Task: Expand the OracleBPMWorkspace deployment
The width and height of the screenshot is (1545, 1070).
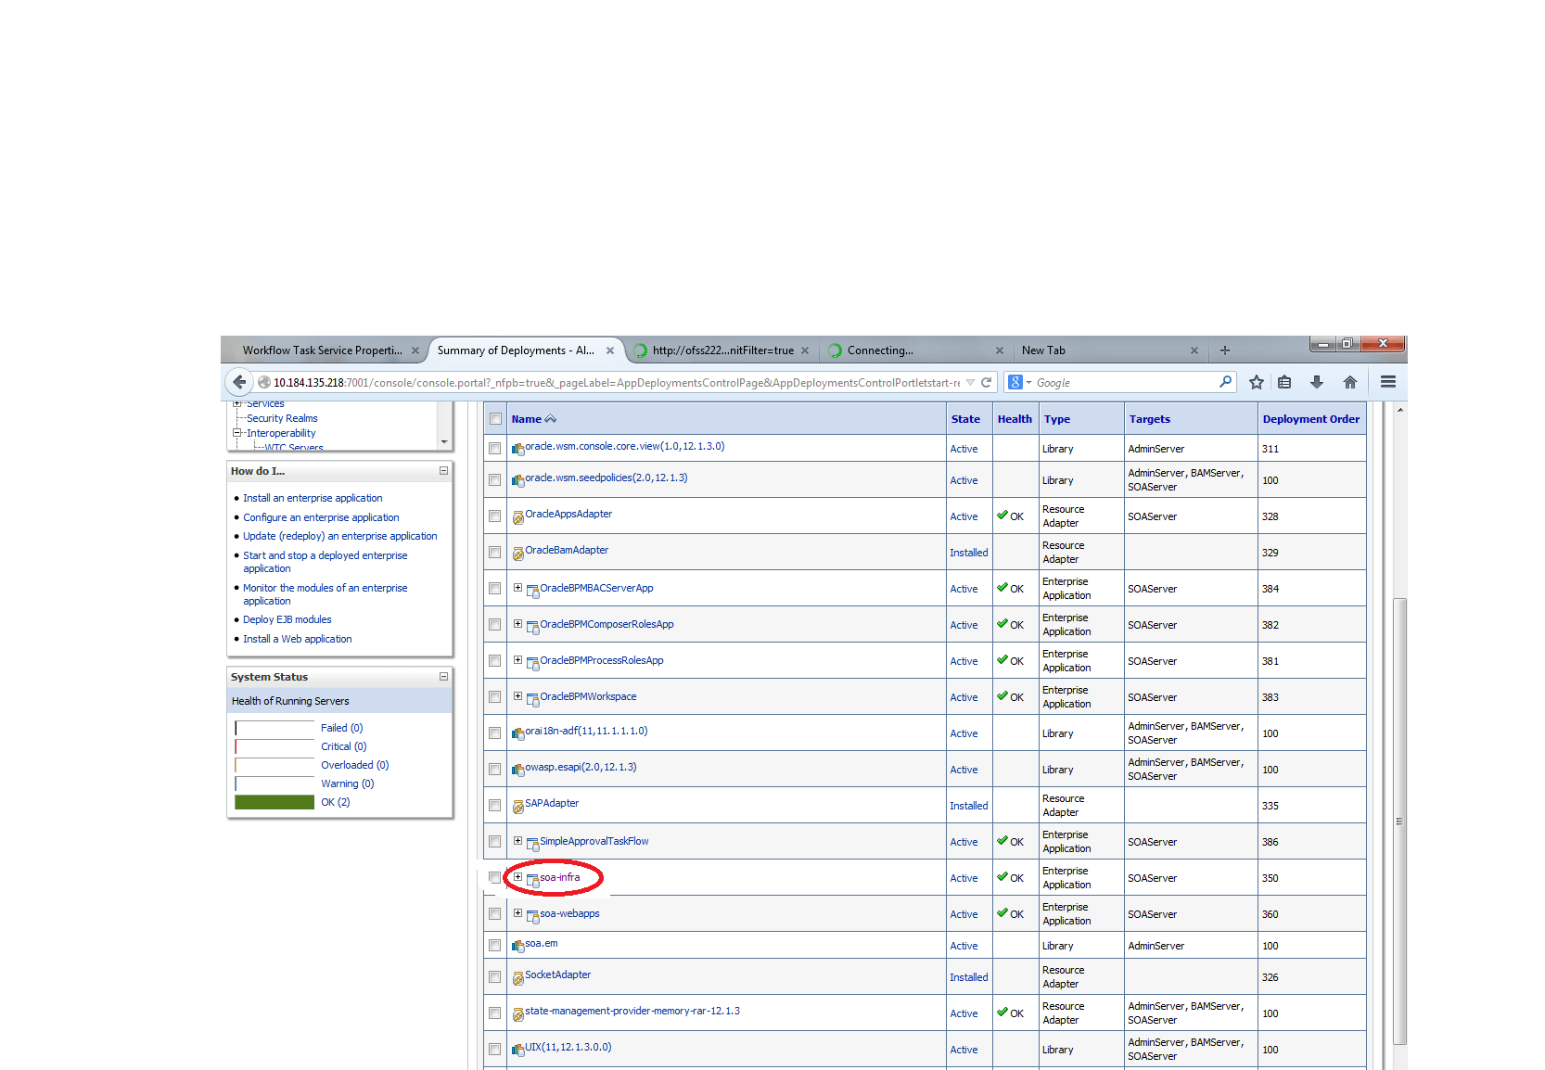Action: (517, 695)
